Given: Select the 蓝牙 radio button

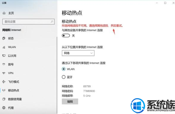Looking at the screenshot, I should click(64, 77).
